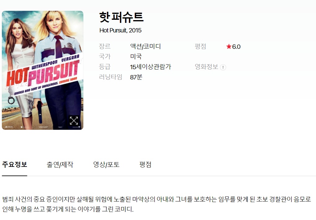This screenshot has width=316, height=220.
Task: Click the rating grade 15세이상관람가
Action: click(150, 67)
